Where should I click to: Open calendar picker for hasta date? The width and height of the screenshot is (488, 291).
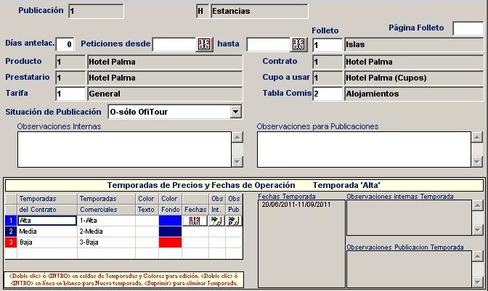(298, 44)
